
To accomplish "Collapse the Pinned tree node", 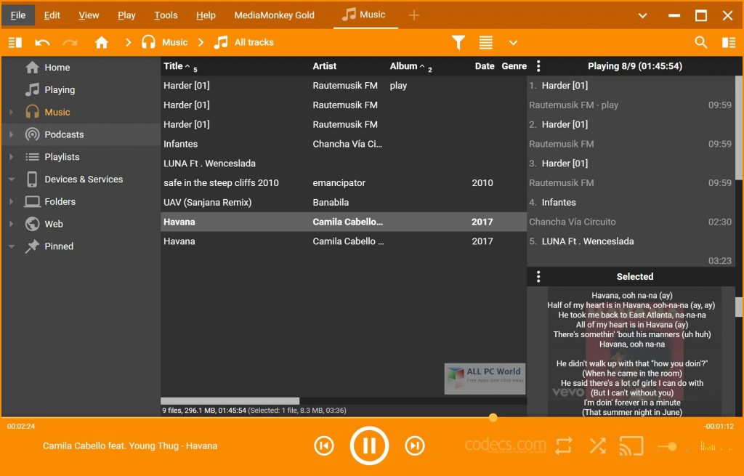I will [x=12, y=246].
